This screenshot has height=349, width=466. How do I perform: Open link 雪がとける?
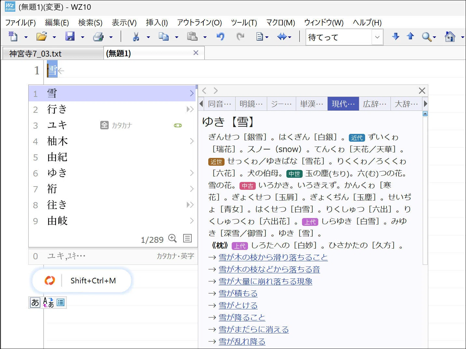click(238, 305)
